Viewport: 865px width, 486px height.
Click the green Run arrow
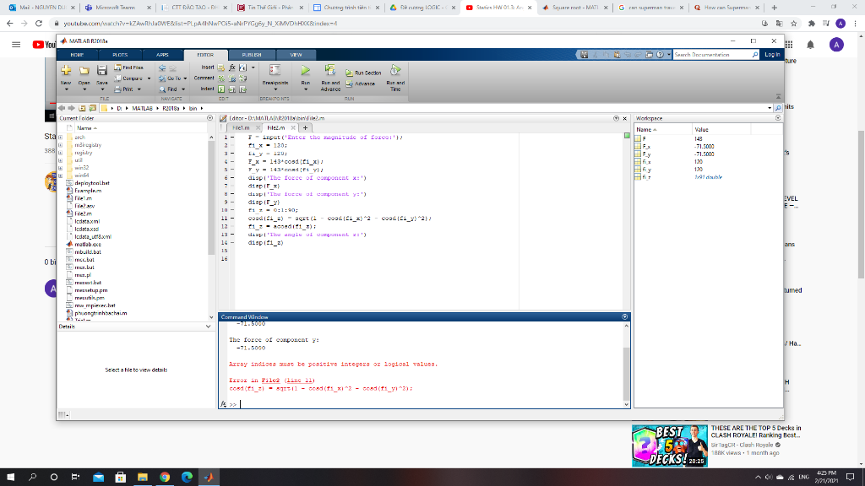click(305, 71)
